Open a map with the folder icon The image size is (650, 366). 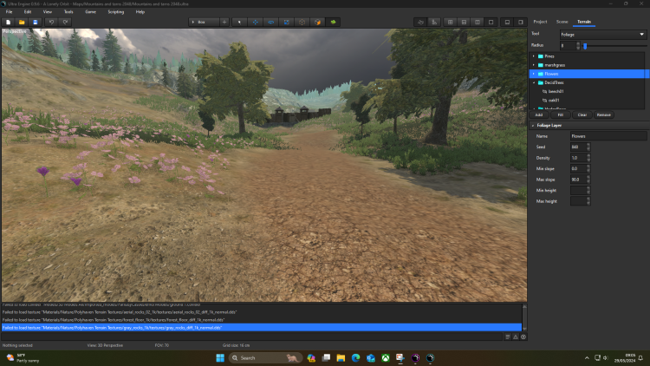[x=22, y=22]
